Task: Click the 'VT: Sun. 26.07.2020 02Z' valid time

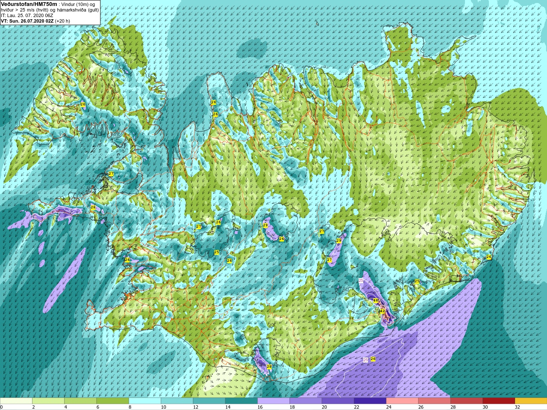Action: [27, 20]
